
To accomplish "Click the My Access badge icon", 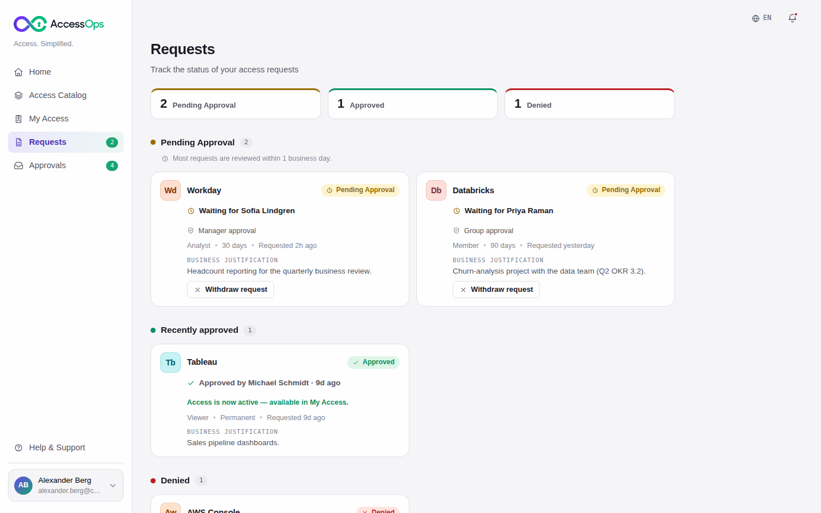I will pos(18,119).
